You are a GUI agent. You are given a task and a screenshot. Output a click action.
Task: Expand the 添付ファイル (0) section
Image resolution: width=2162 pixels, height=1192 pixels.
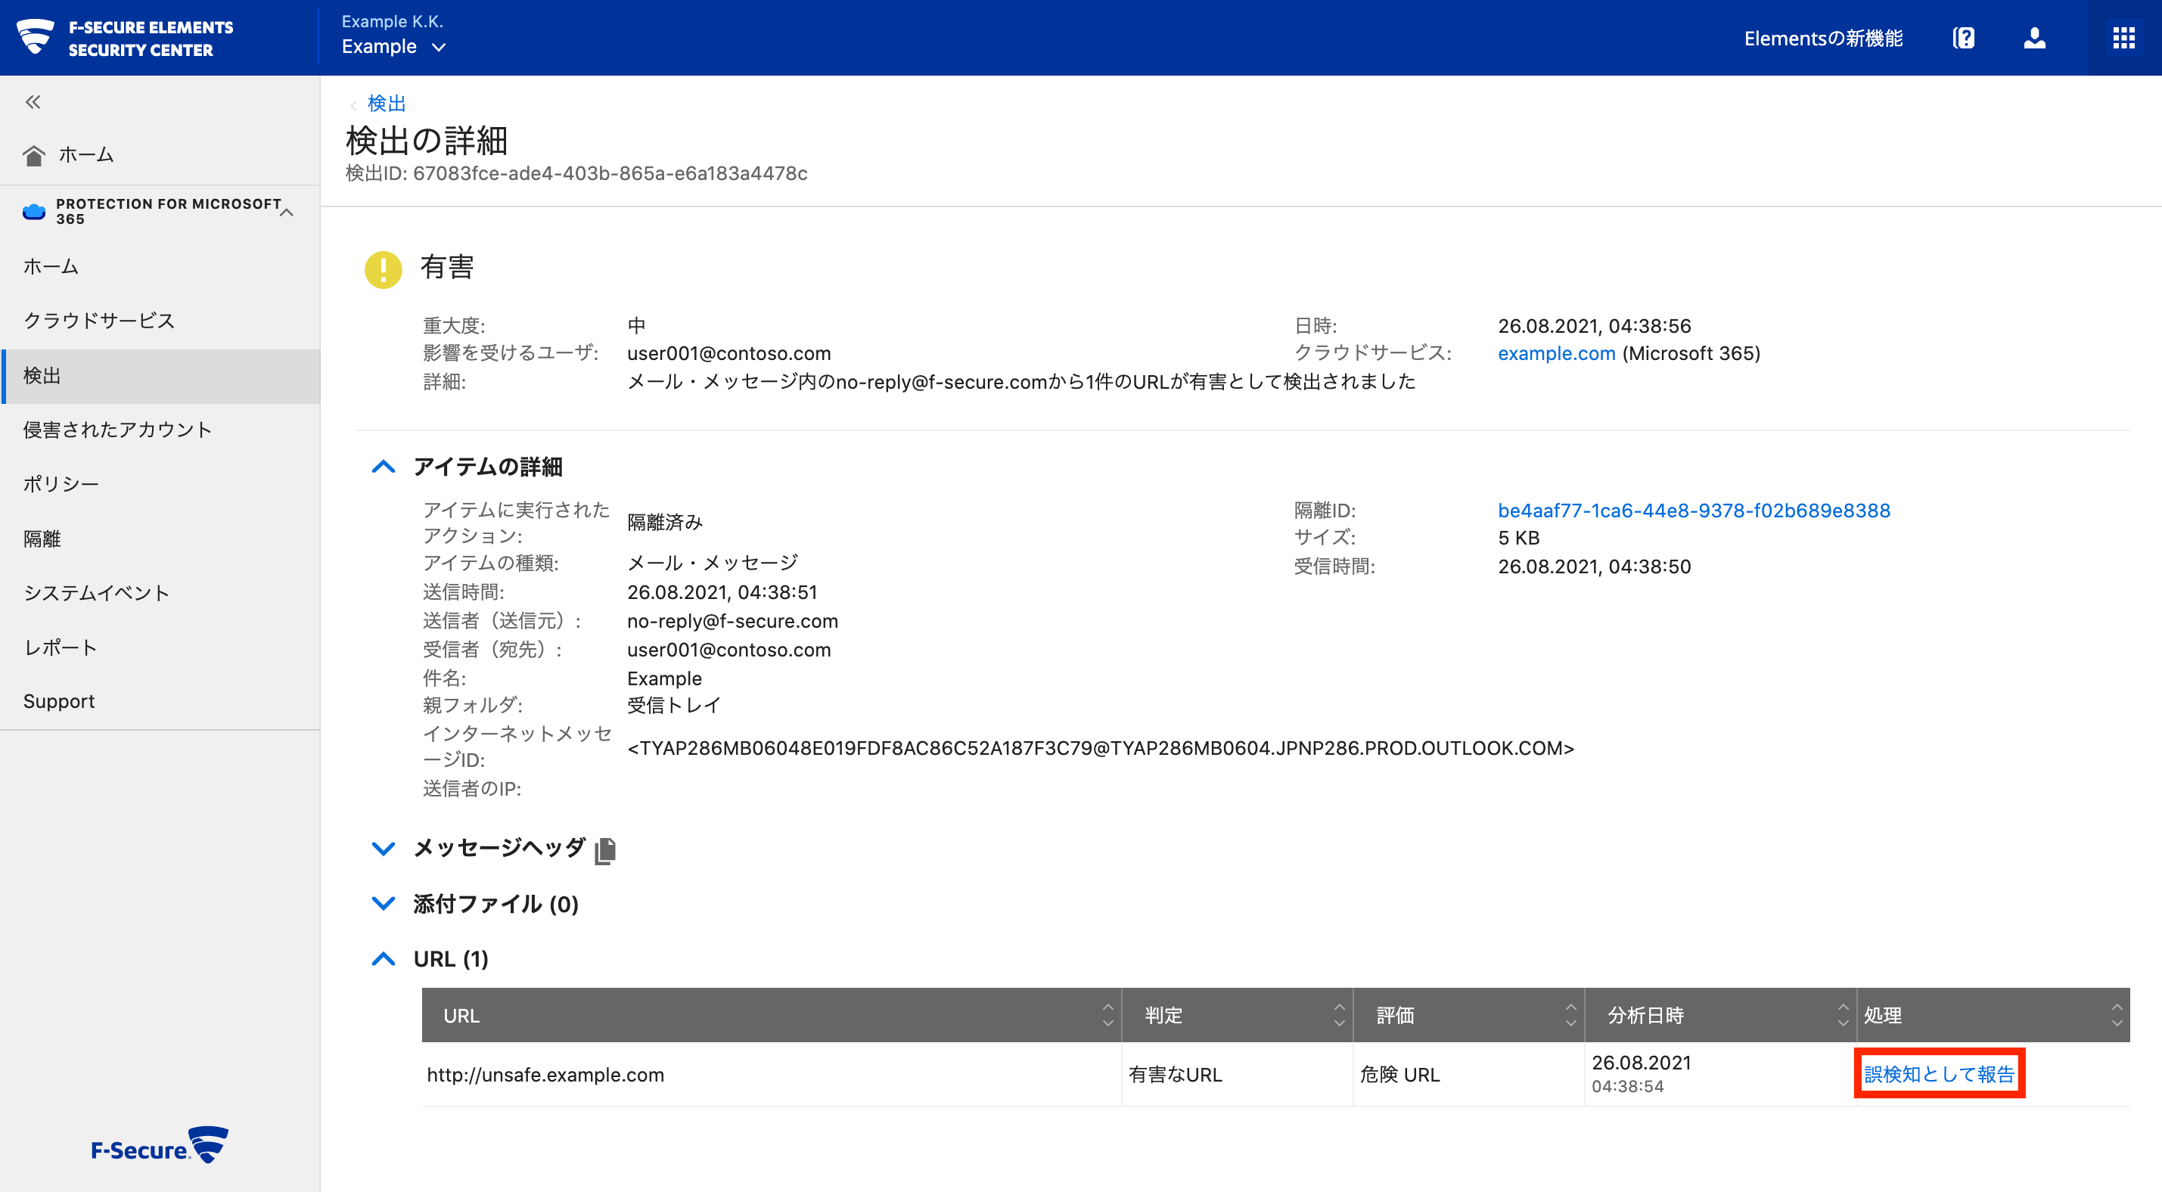pos(383,904)
